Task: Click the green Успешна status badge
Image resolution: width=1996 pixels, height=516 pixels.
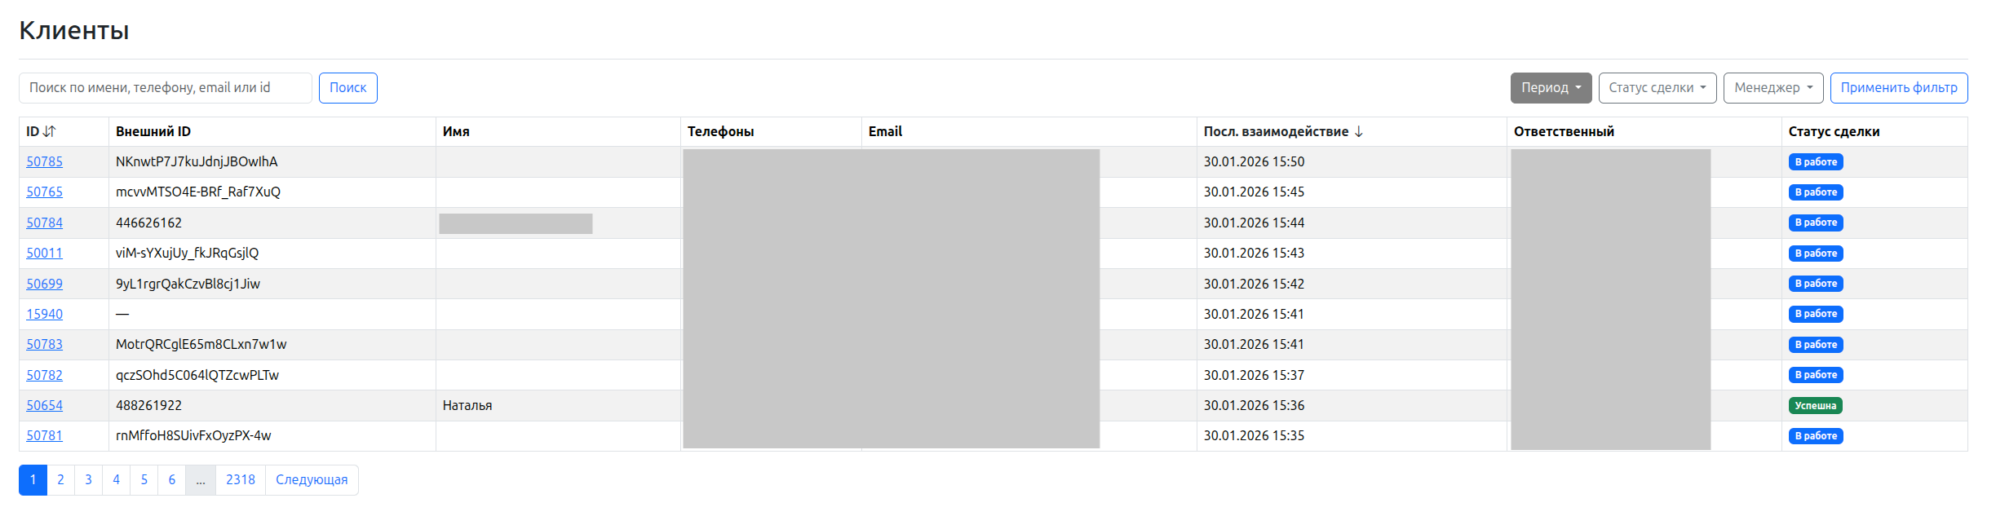Action: click(x=1816, y=406)
